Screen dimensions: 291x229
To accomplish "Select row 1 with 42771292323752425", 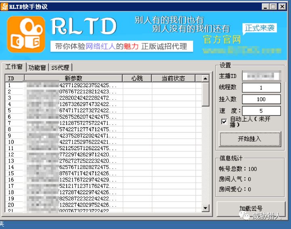I will pyautogui.click(x=103, y=85).
